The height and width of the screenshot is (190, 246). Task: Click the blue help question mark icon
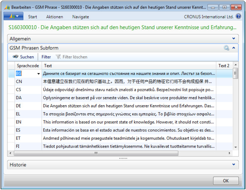(238, 16)
